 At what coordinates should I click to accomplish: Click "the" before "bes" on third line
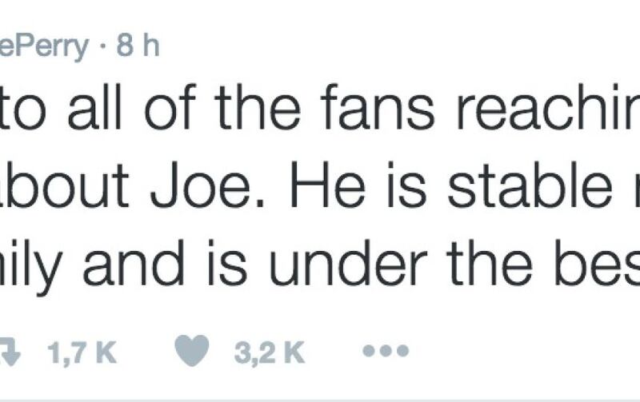point(490,263)
